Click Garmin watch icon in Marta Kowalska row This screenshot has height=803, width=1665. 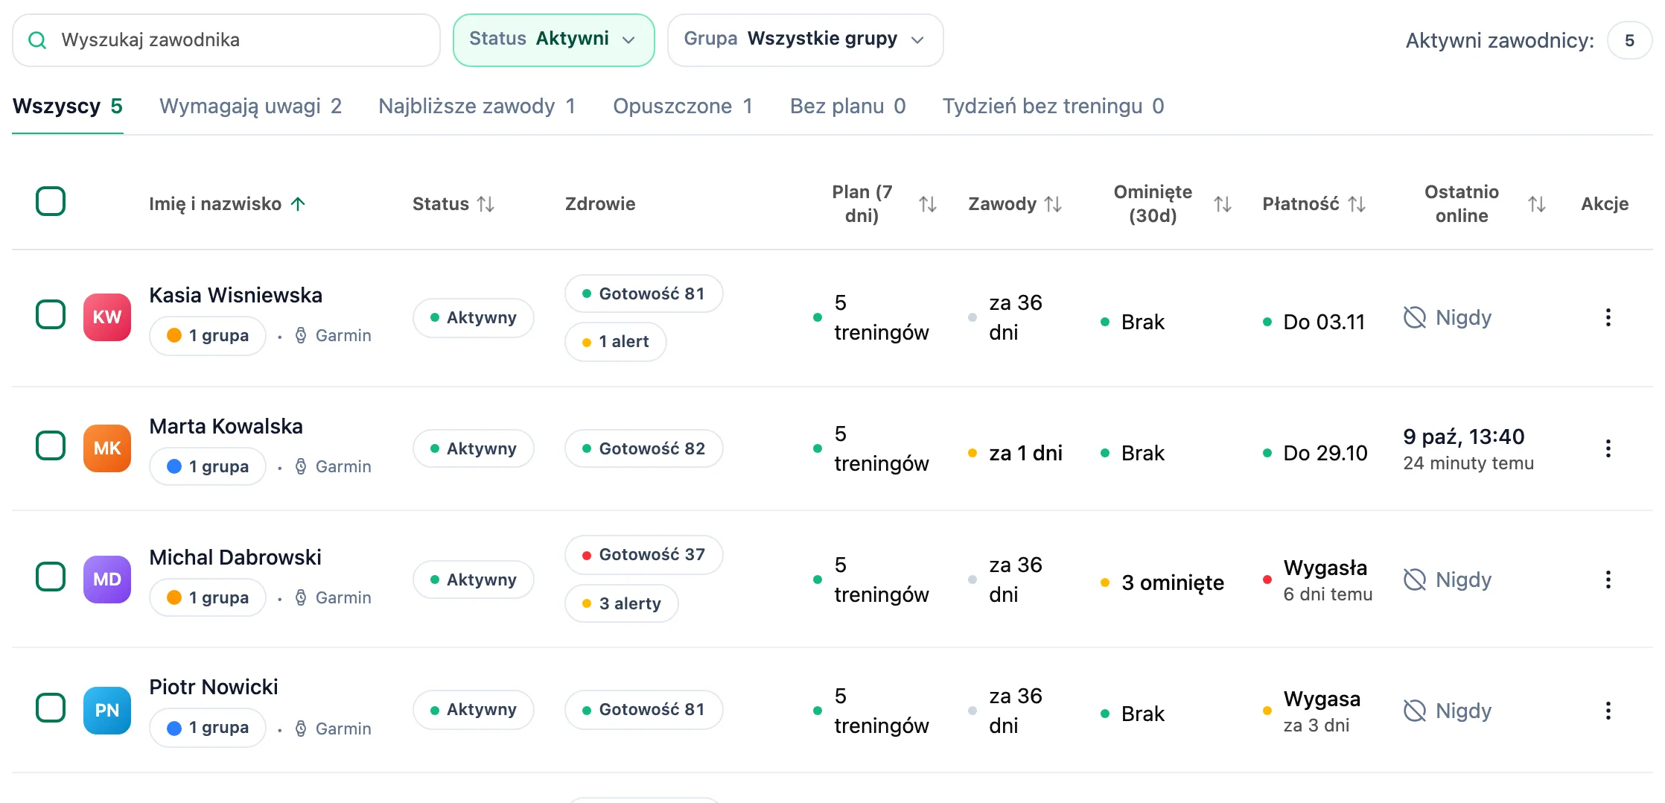tap(301, 466)
